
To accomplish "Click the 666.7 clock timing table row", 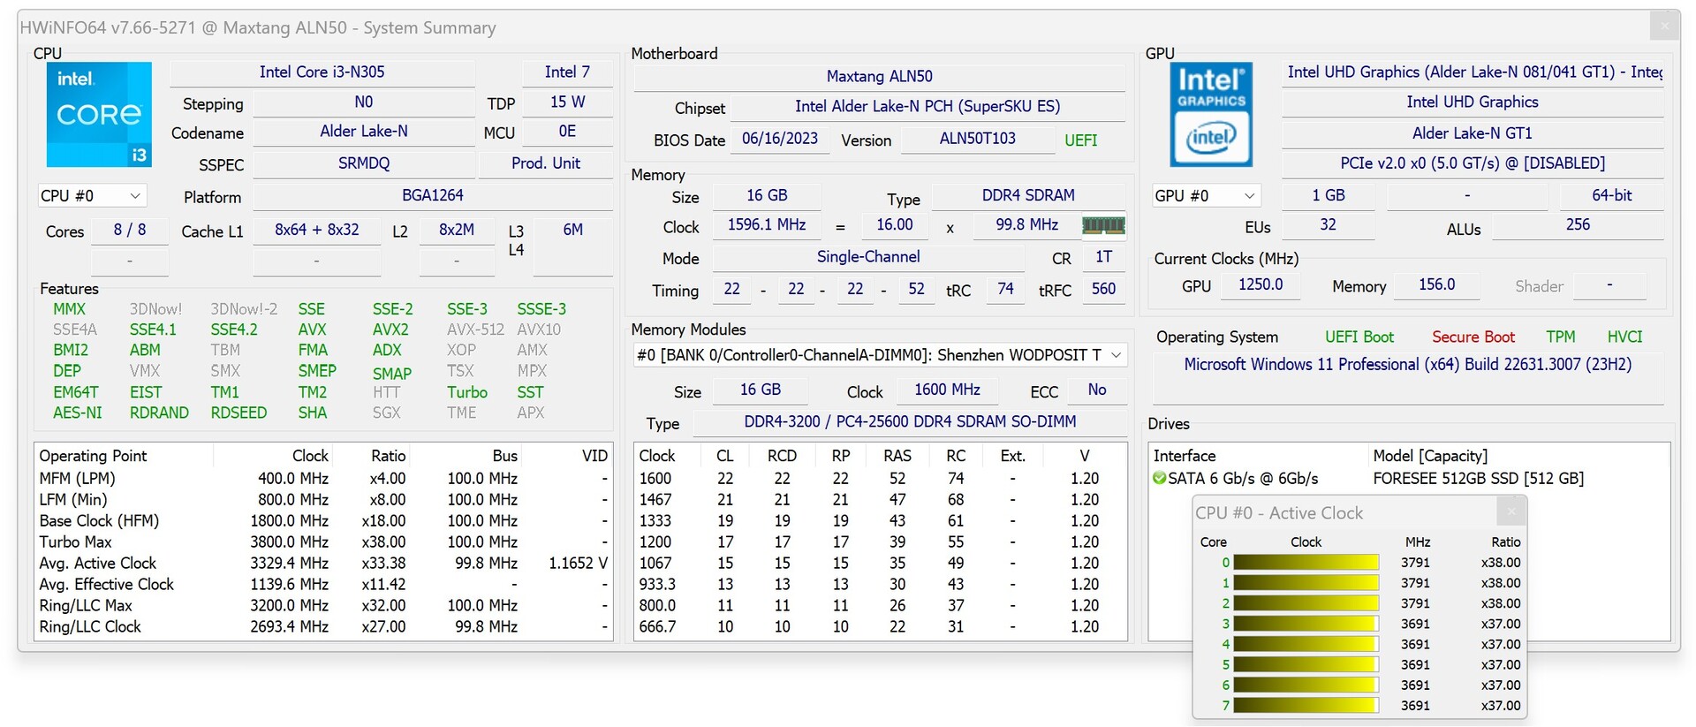I will (x=880, y=626).
